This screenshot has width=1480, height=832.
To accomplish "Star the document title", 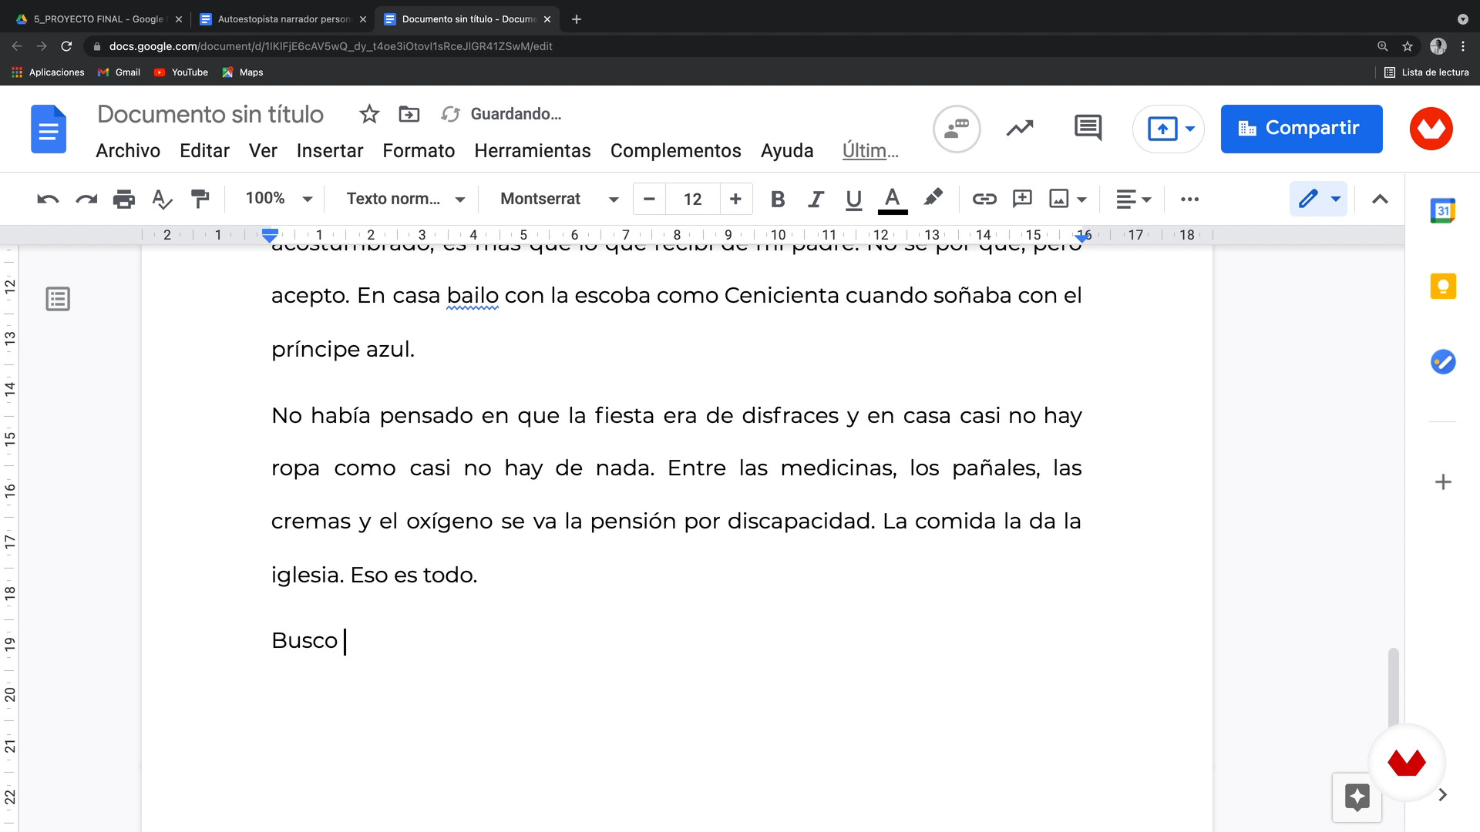I will (369, 114).
